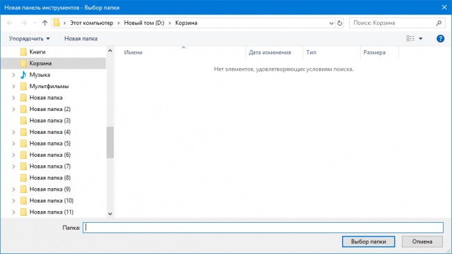Refresh the address bar location

coord(339,23)
